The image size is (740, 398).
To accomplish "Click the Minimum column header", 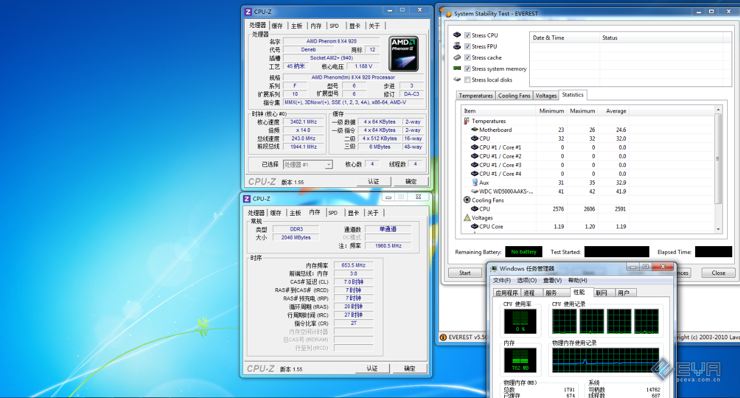I will tap(551, 111).
